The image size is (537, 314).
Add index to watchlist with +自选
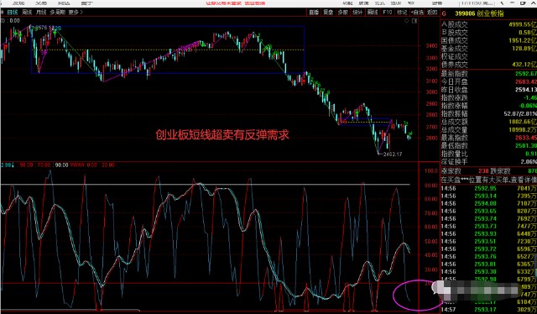click(x=417, y=13)
